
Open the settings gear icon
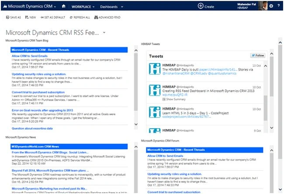271,6
